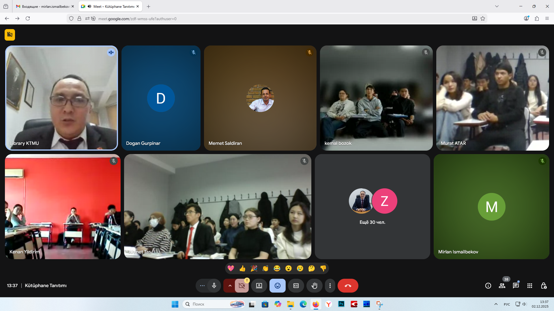Toggle closed captions button

pyautogui.click(x=296, y=286)
